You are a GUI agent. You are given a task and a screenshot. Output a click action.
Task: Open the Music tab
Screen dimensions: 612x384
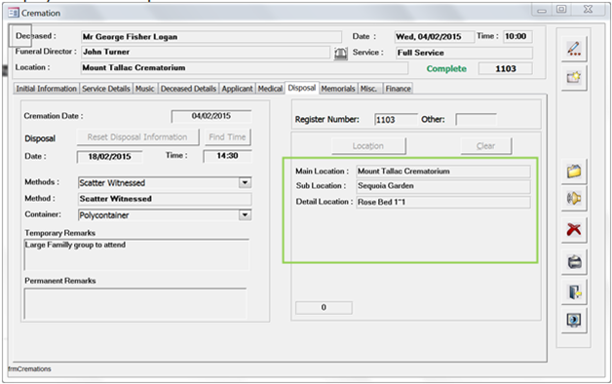pos(145,89)
